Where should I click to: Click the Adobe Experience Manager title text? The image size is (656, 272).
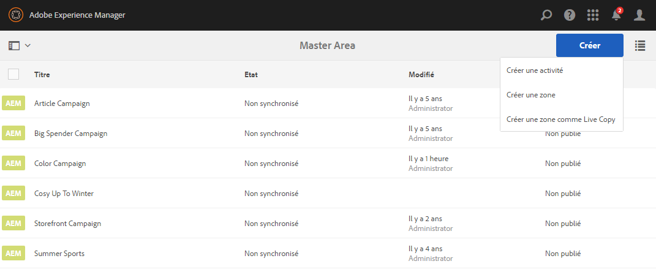click(77, 15)
